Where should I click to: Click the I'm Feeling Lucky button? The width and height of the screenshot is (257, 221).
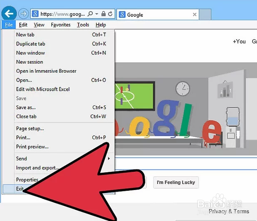pyautogui.click(x=176, y=182)
